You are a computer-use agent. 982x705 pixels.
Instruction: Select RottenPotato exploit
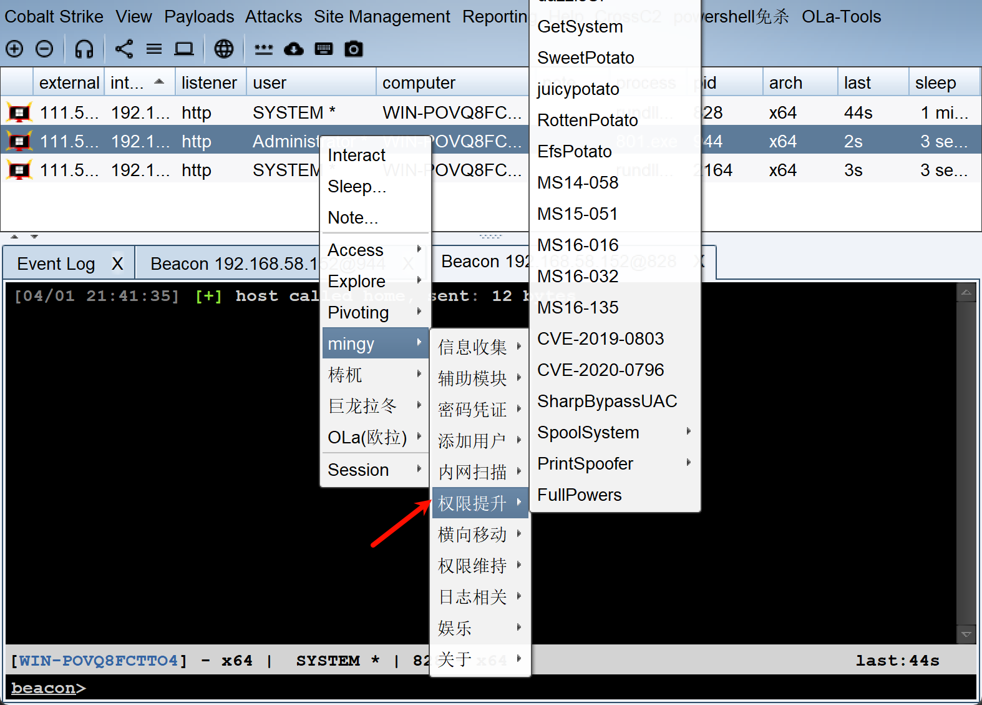pos(615,120)
